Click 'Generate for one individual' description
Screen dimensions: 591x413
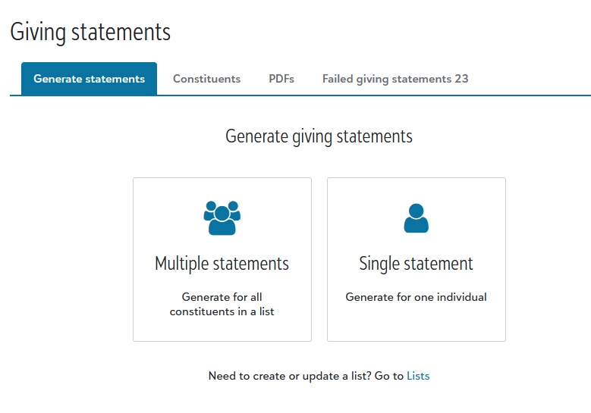tap(416, 297)
